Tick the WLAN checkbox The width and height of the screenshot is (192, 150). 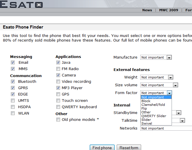[x=13, y=113]
